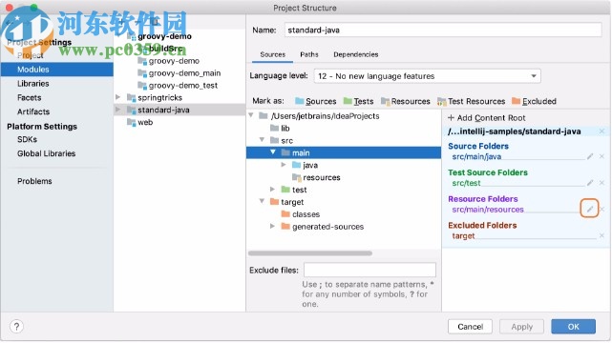
Task: Click Add Content Root
Action: 487,117
